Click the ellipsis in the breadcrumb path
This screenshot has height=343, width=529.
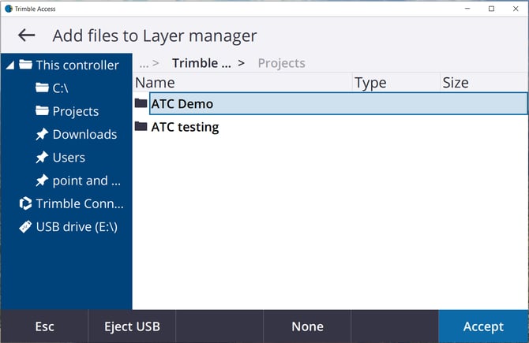pos(144,63)
